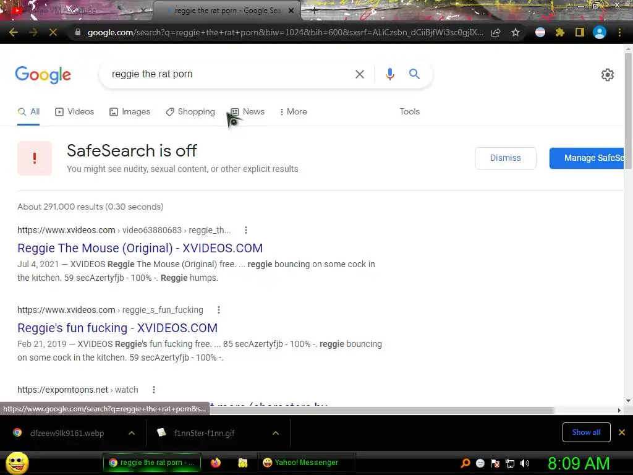Screen dimensions: 633x475
Task: Click the browser forward arrow
Action: click(x=33, y=32)
